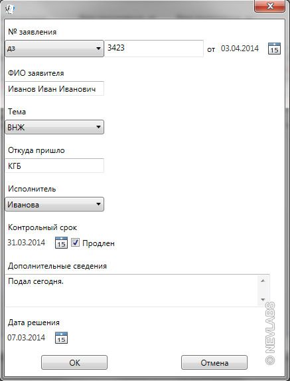Expand the Исполнитель dropdown with Иванова

coord(54,204)
